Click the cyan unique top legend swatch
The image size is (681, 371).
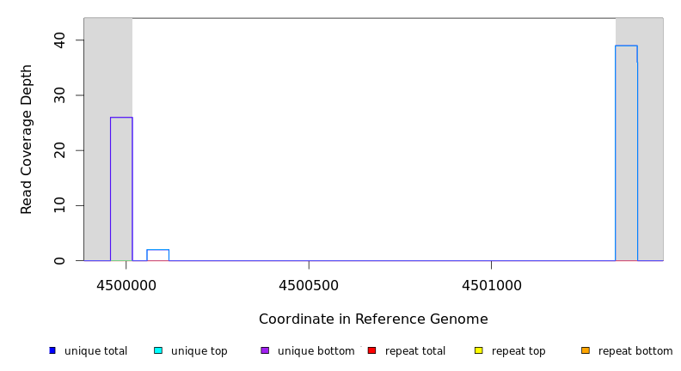point(158,350)
